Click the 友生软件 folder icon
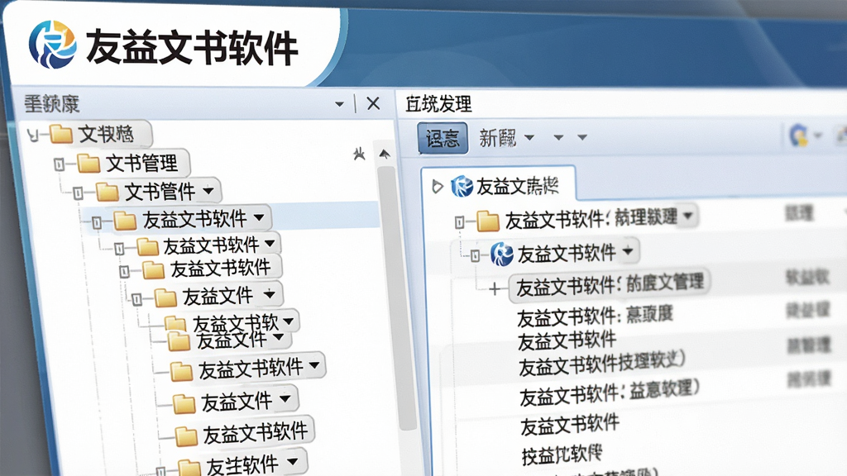847x476 pixels. coord(189,468)
